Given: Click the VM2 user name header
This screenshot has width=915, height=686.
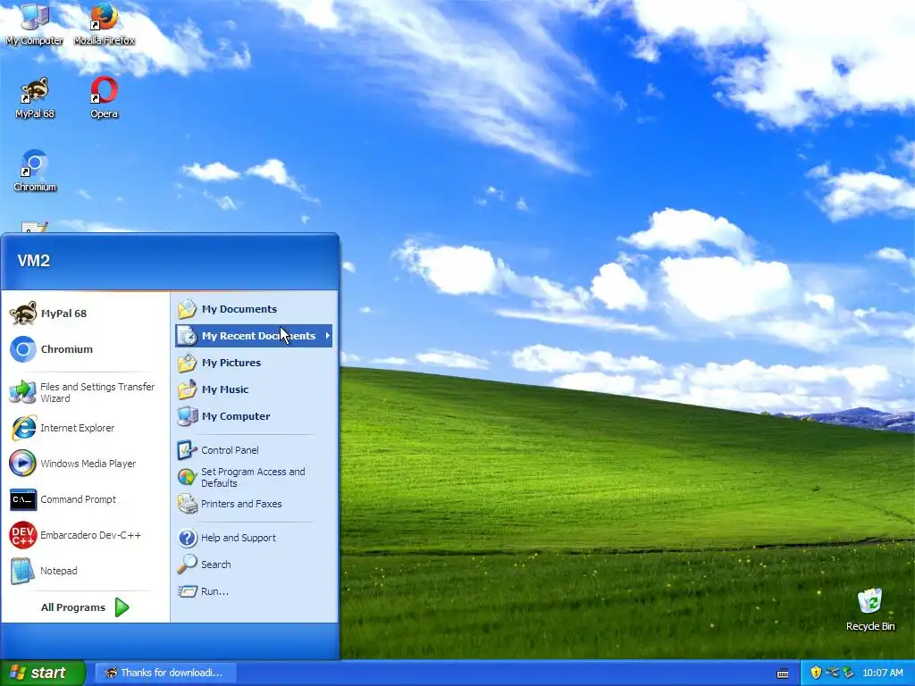Looking at the screenshot, I should click(x=34, y=261).
